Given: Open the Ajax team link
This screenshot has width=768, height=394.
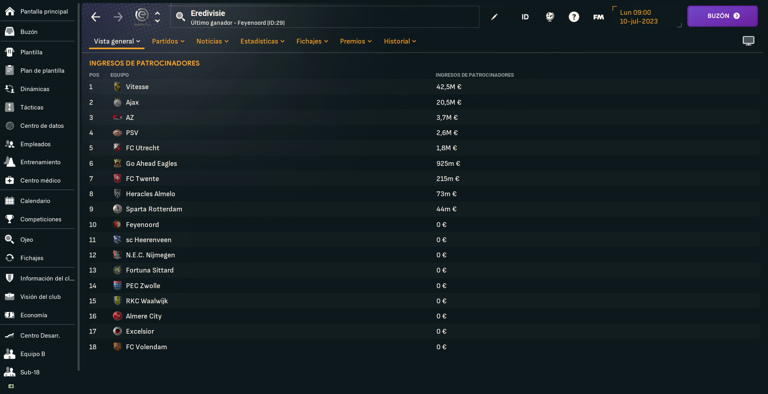Looking at the screenshot, I should click(132, 102).
